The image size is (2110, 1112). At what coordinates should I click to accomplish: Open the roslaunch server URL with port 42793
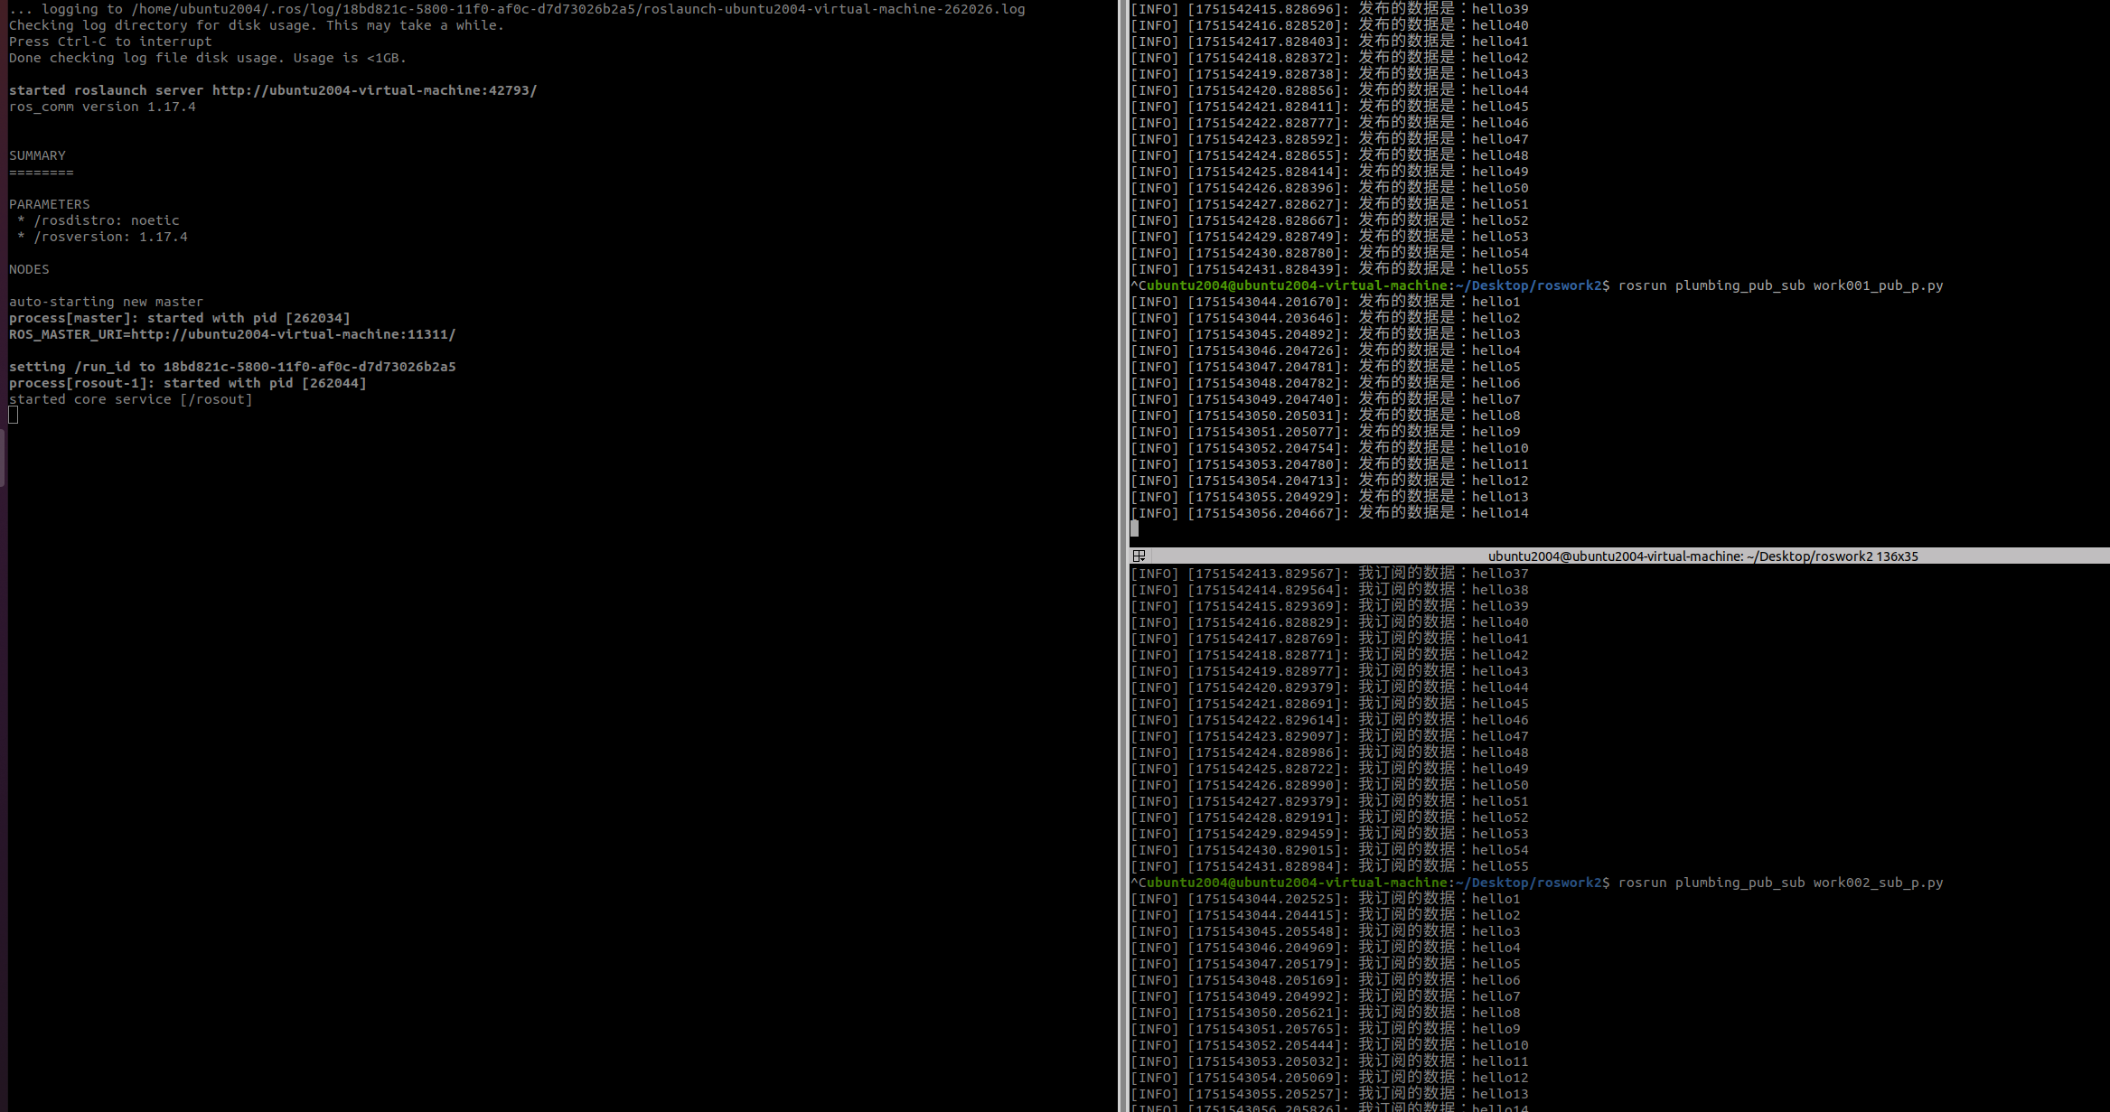pos(374,90)
